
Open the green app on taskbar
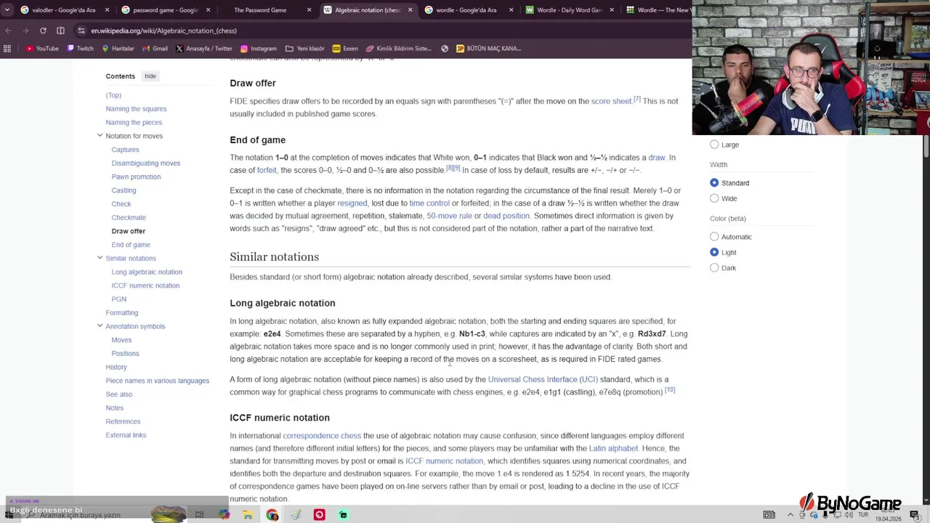343,514
